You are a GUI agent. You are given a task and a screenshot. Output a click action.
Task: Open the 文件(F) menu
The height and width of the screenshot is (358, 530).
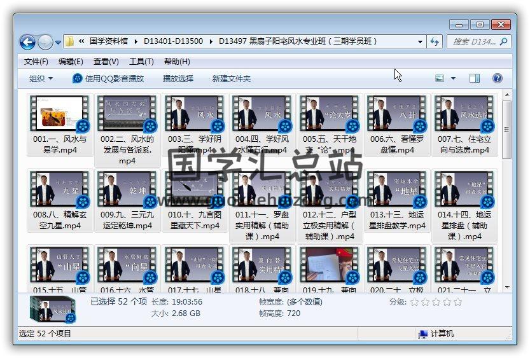coord(36,62)
